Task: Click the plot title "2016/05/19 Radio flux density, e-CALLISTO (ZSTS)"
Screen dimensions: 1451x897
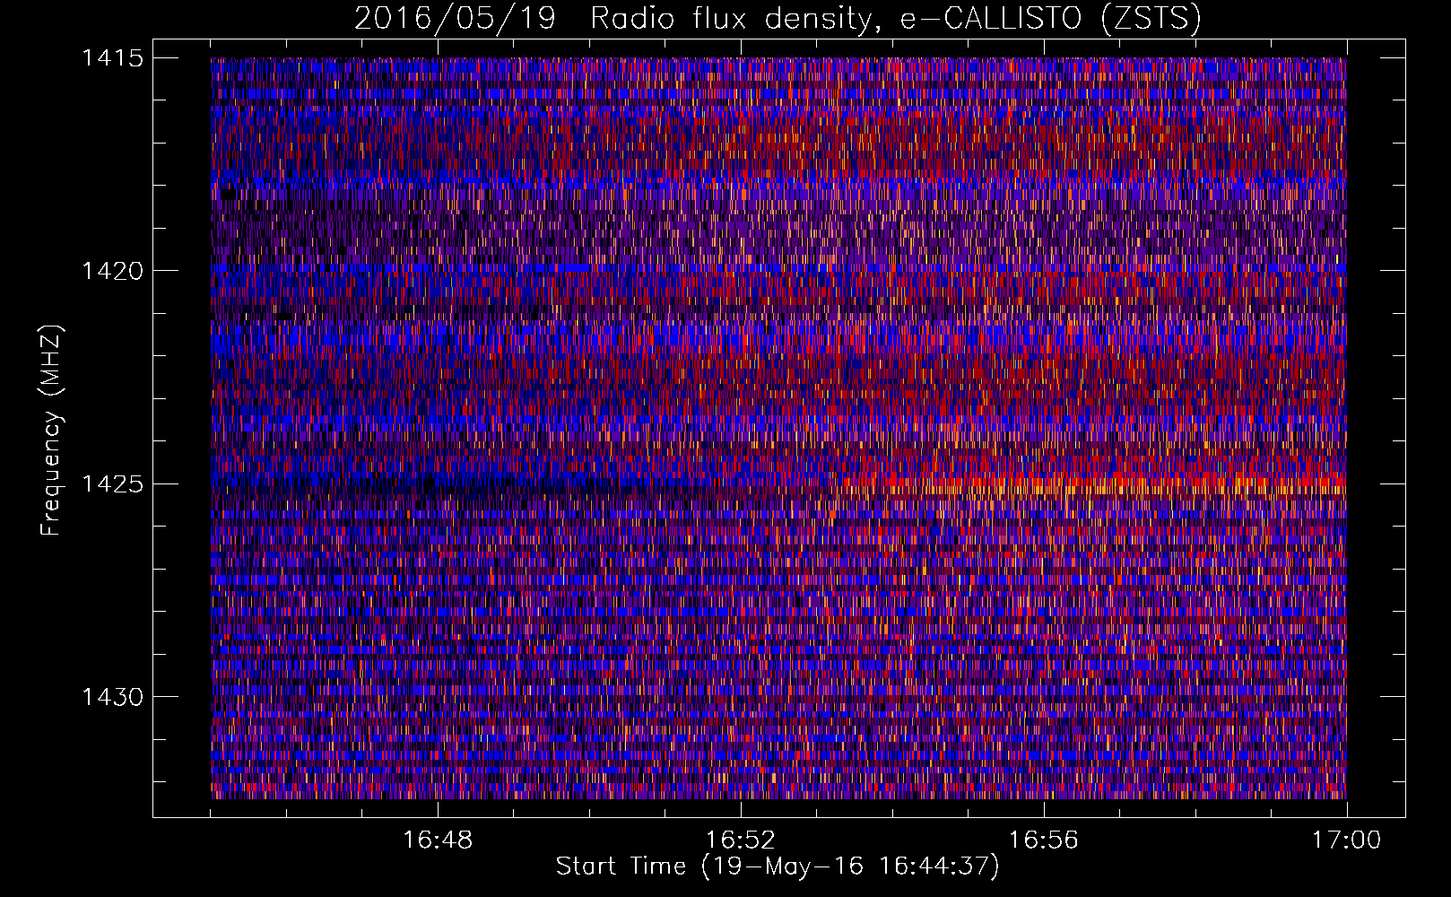Action: pyautogui.click(x=778, y=19)
